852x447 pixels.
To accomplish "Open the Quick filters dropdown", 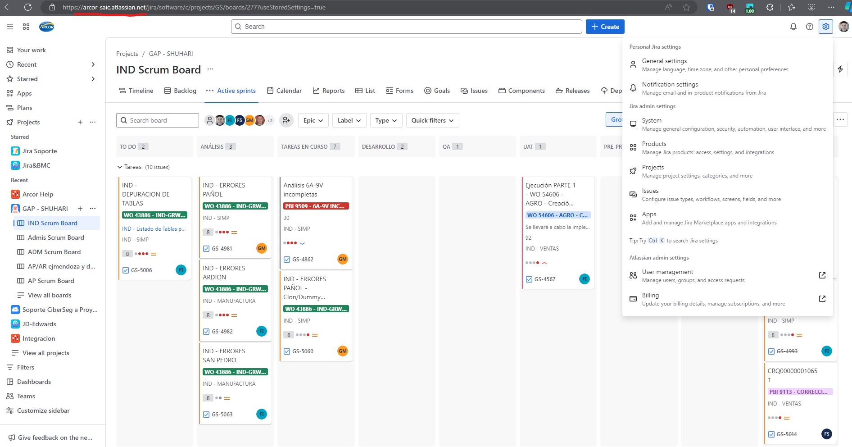I will coord(432,120).
